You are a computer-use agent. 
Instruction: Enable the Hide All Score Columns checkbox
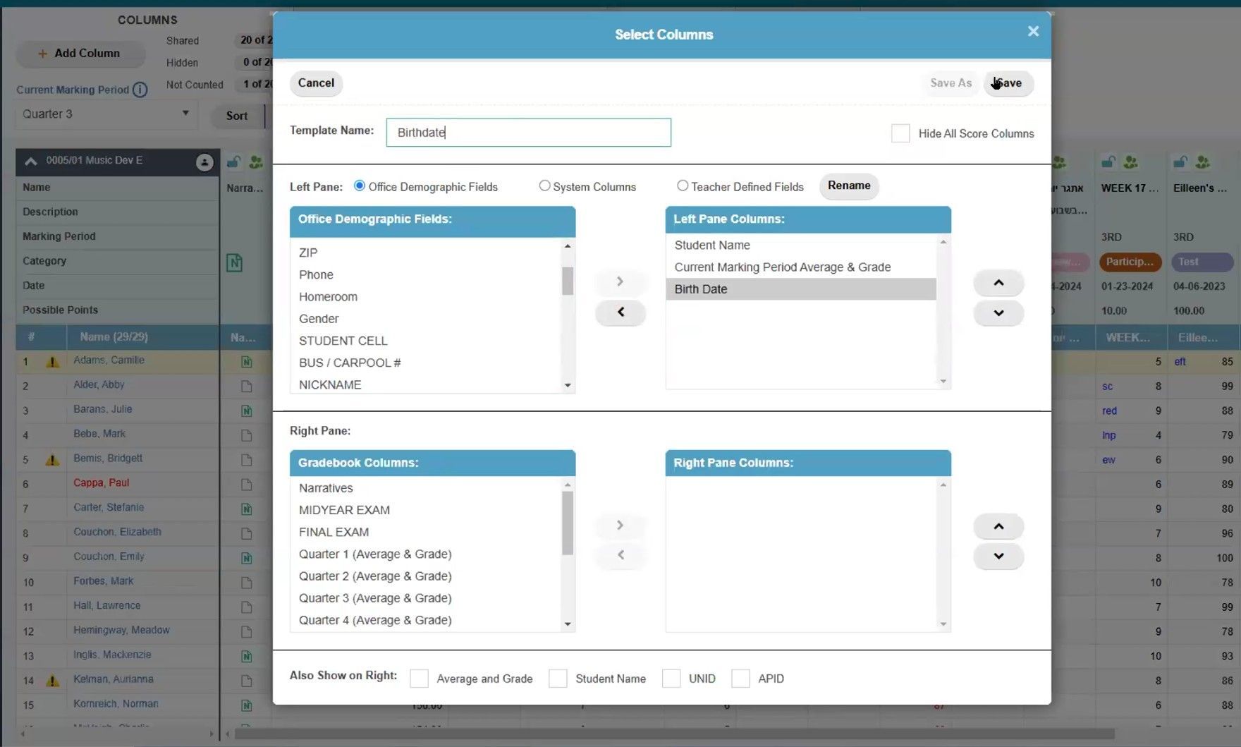[900, 133]
